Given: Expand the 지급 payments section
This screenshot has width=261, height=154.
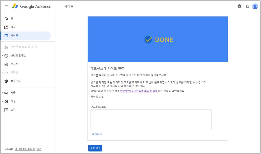Looking at the screenshot, I should pyautogui.click(x=3, y=93).
